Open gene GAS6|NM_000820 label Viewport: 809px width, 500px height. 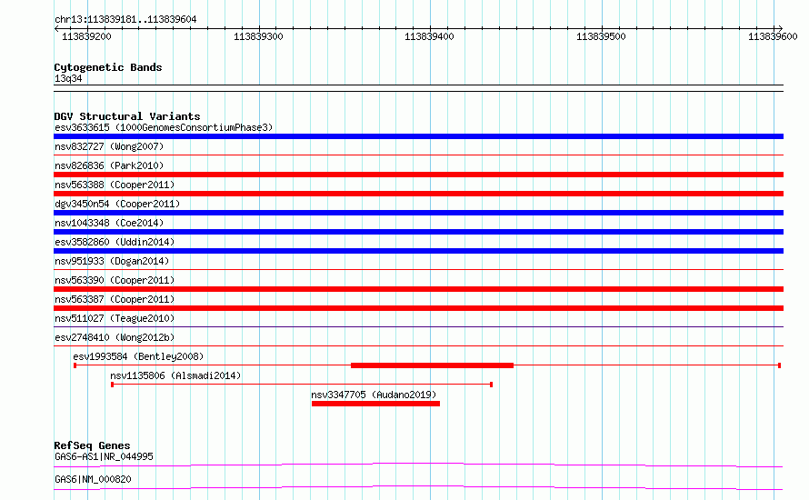93,479
